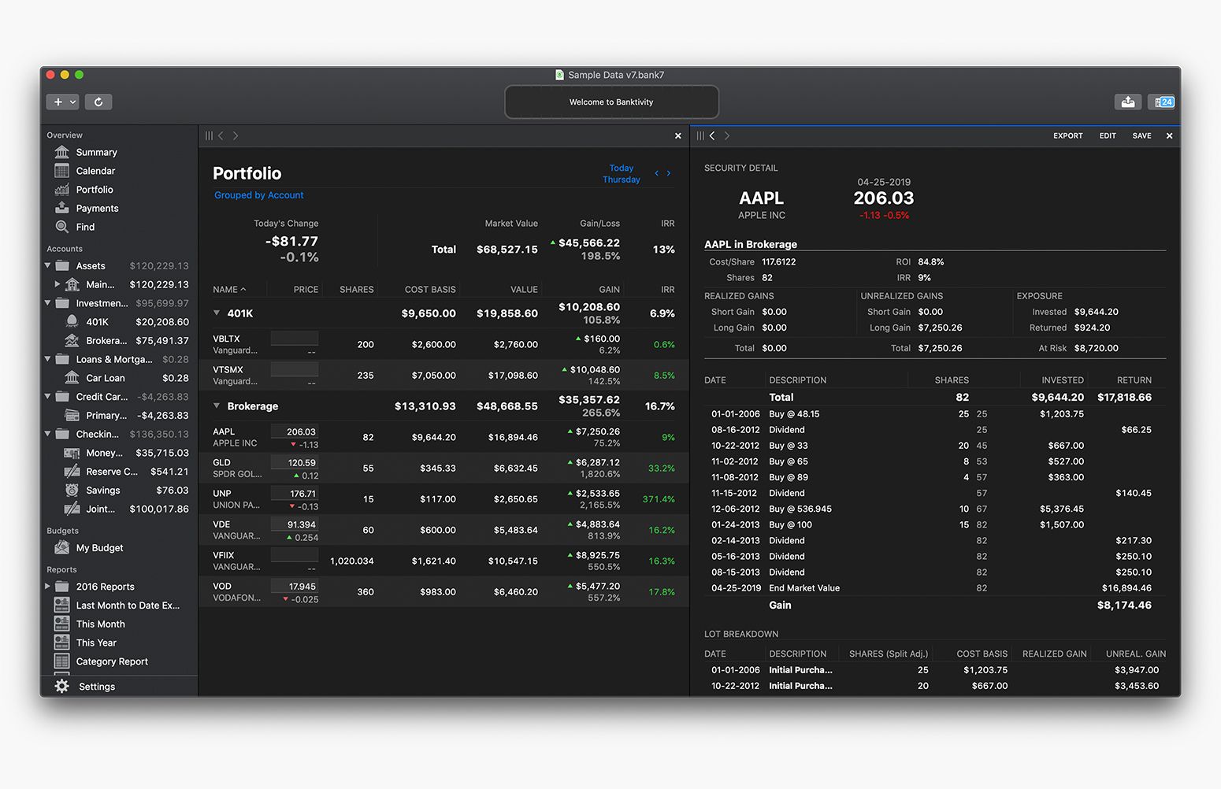The width and height of the screenshot is (1221, 789).
Task: Go to next day in Portfolio
Action: [x=669, y=173]
